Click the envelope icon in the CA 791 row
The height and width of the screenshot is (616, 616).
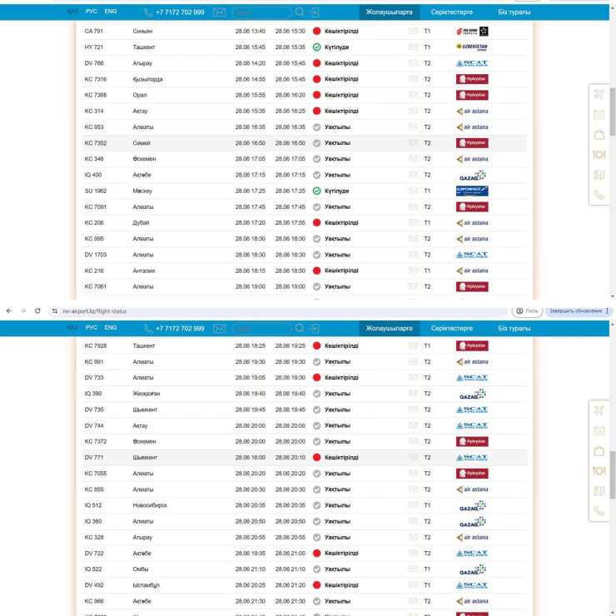pos(413,31)
